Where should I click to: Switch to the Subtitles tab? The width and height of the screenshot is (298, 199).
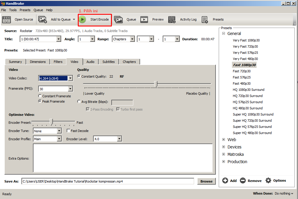tap(109, 62)
